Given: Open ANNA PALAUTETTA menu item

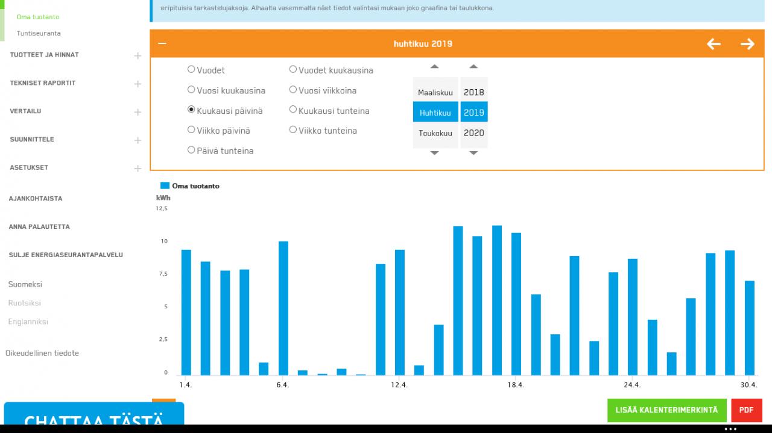Looking at the screenshot, I should click(x=39, y=227).
